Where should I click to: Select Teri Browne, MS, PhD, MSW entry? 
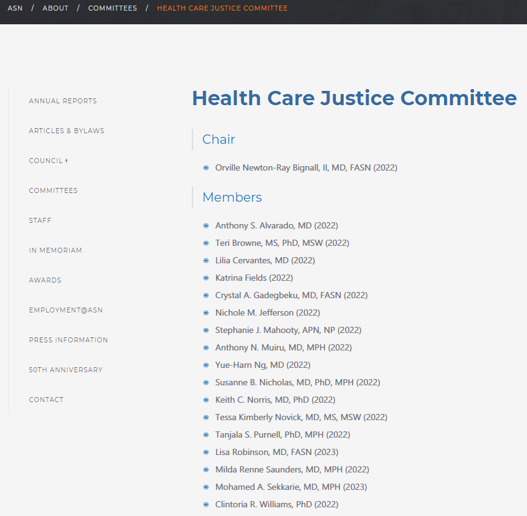[282, 243]
